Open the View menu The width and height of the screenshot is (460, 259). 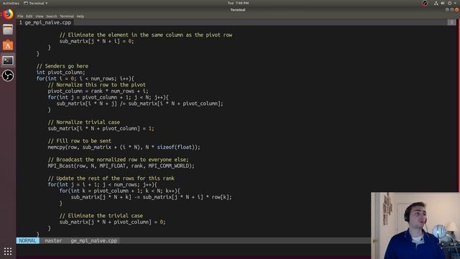[x=40, y=17]
